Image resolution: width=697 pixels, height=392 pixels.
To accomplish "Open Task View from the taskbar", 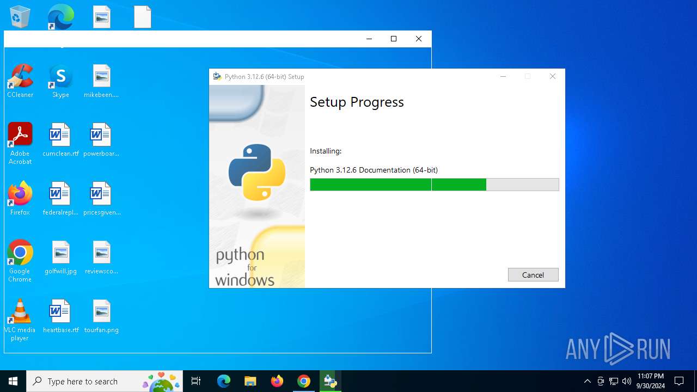I will (196, 381).
